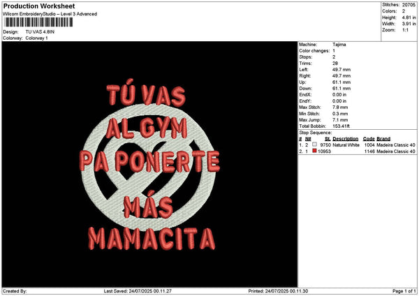Click the thread code 1004

click(369, 145)
